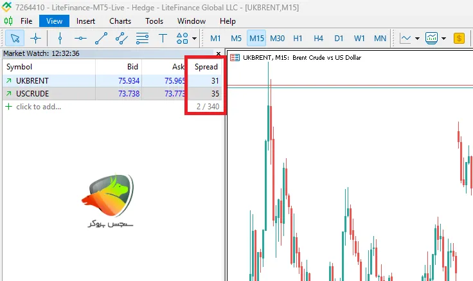Pick the trendline drawing tool

click(x=101, y=38)
